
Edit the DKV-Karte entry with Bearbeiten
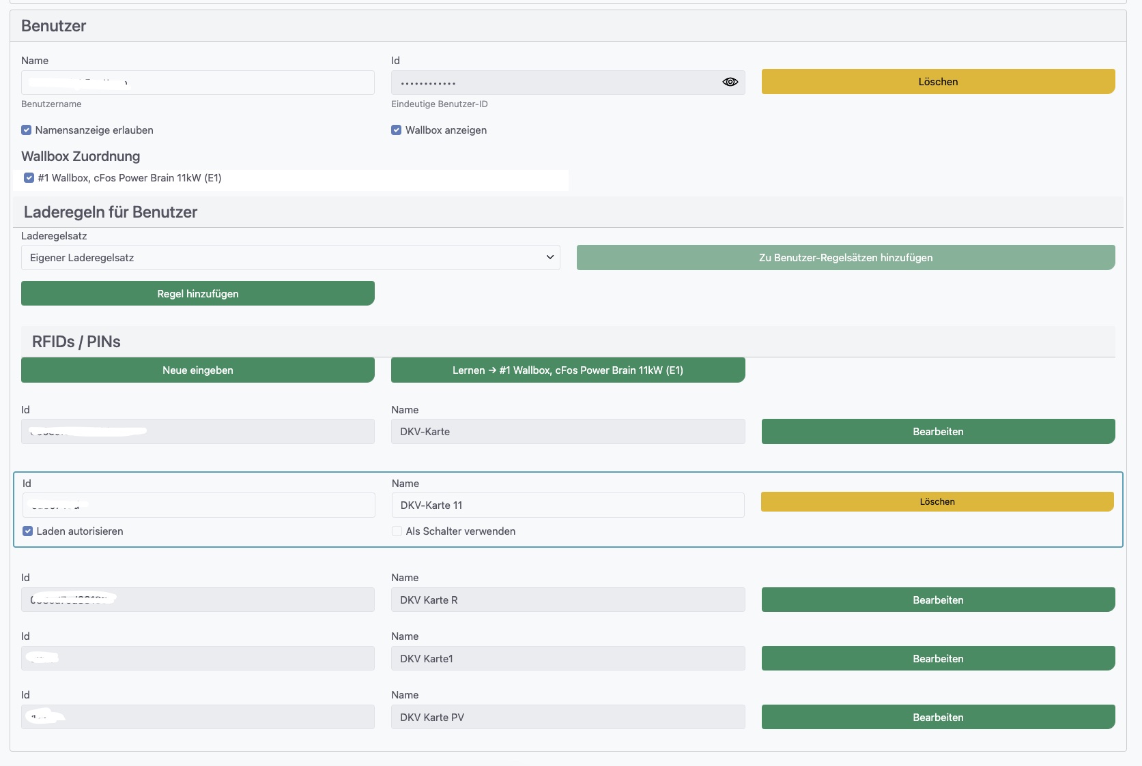pos(938,432)
